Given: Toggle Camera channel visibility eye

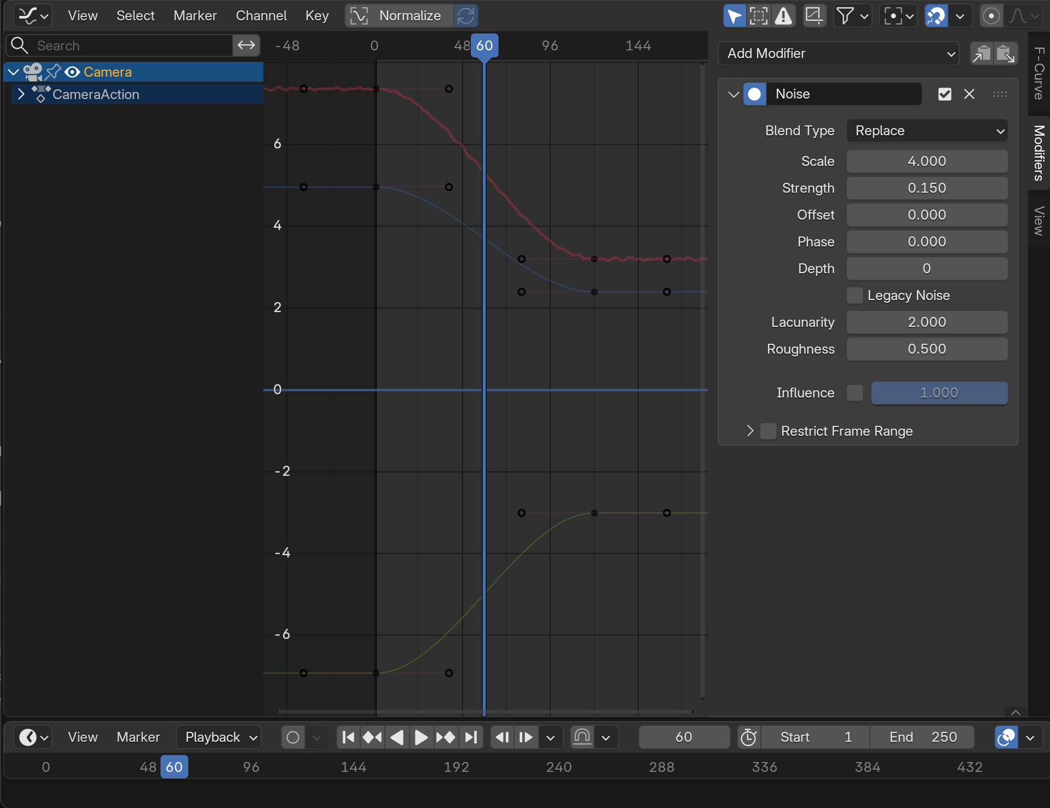Looking at the screenshot, I should click(72, 72).
